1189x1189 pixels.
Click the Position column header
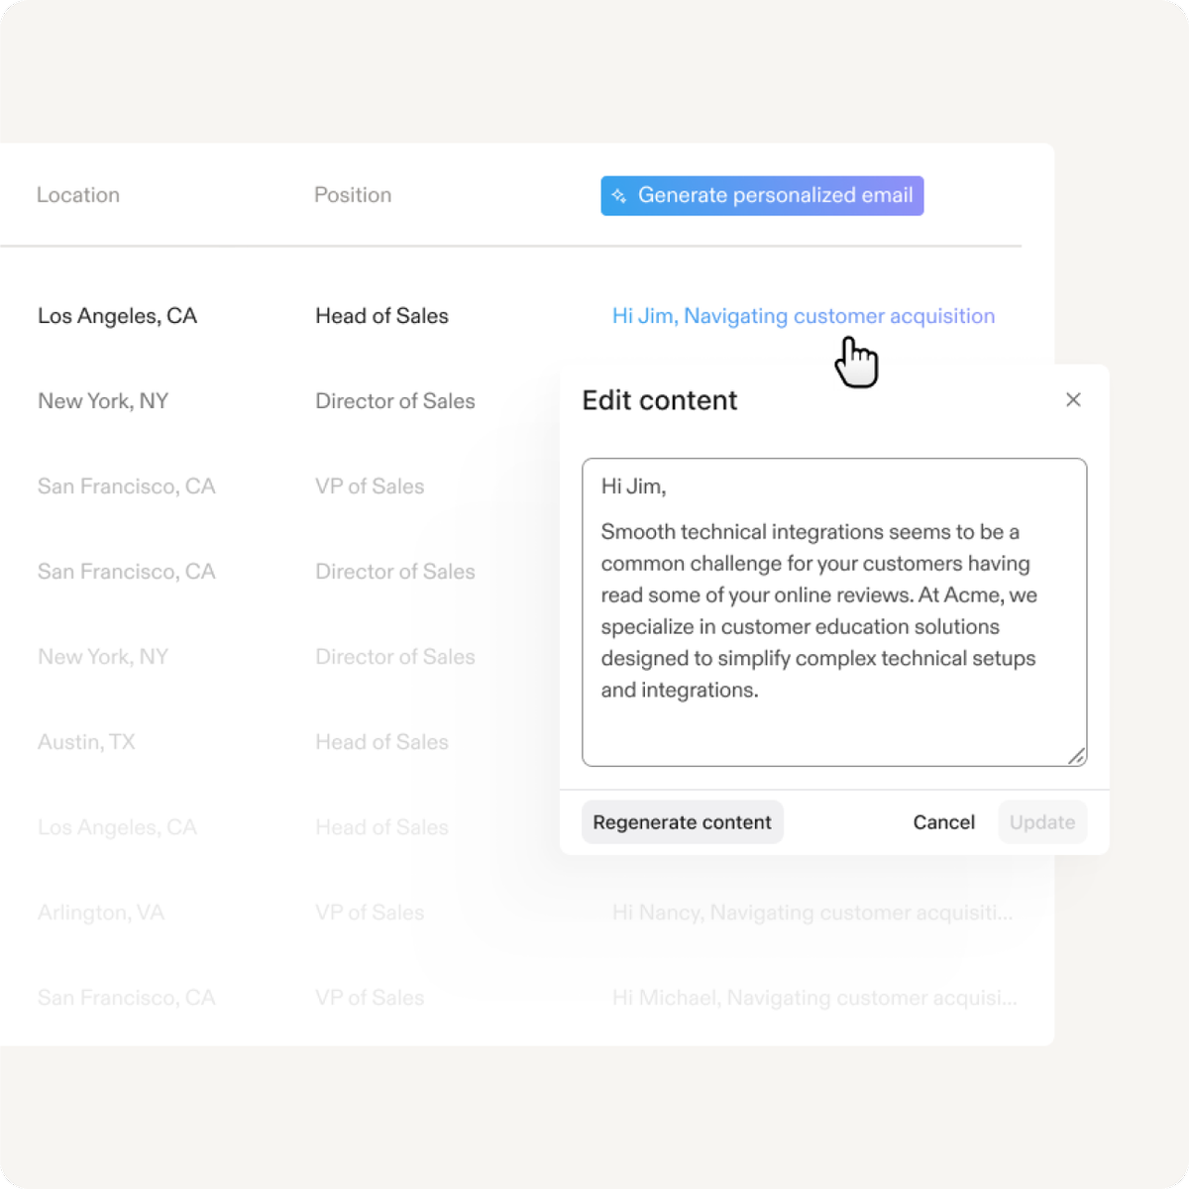click(x=353, y=194)
